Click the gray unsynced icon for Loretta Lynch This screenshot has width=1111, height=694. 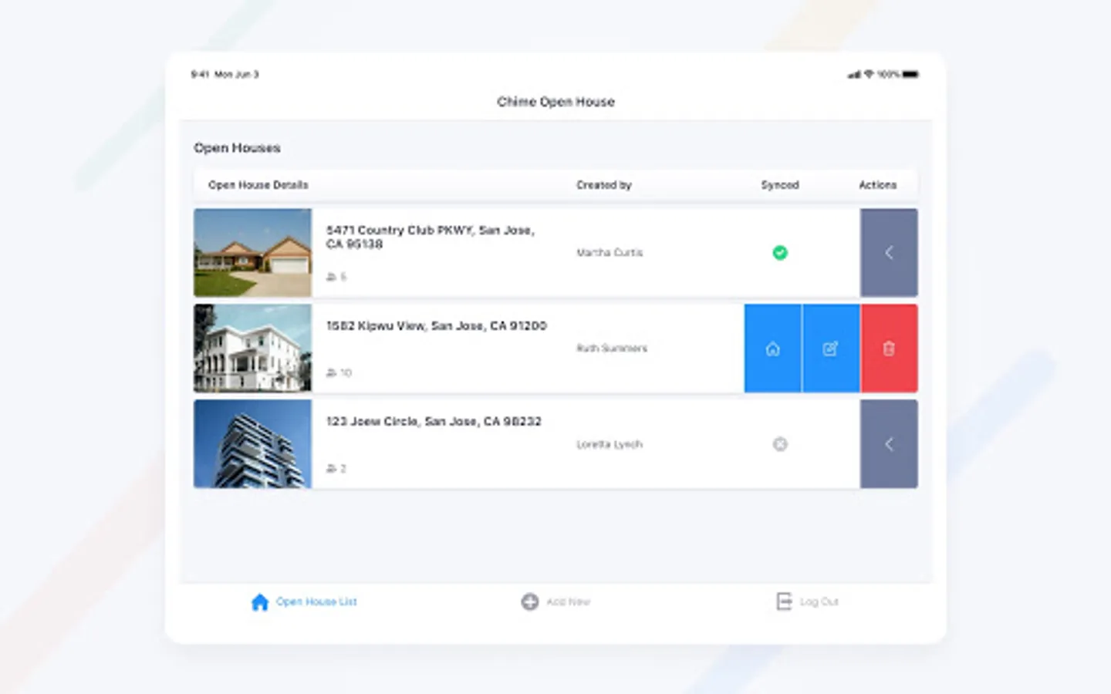(780, 444)
